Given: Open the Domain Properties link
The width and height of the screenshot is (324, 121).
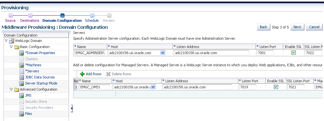Looking at the screenshot, I should (40, 53).
